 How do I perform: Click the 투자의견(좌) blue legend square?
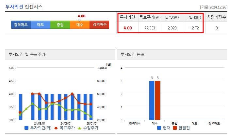pos(26,128)
